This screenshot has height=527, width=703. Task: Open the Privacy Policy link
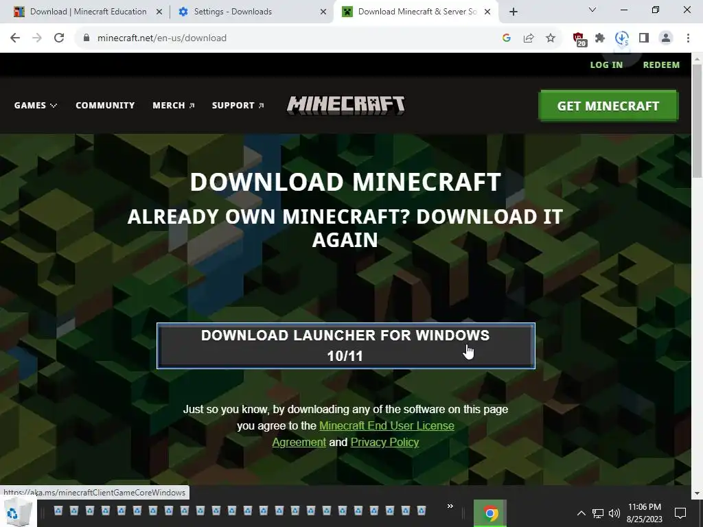tap(384, 443)
